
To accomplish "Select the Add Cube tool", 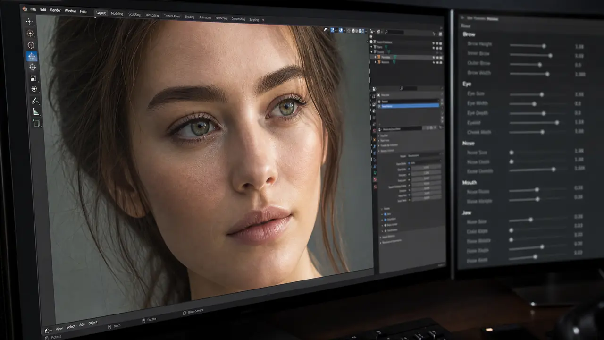I will click(x=36, y=123).
